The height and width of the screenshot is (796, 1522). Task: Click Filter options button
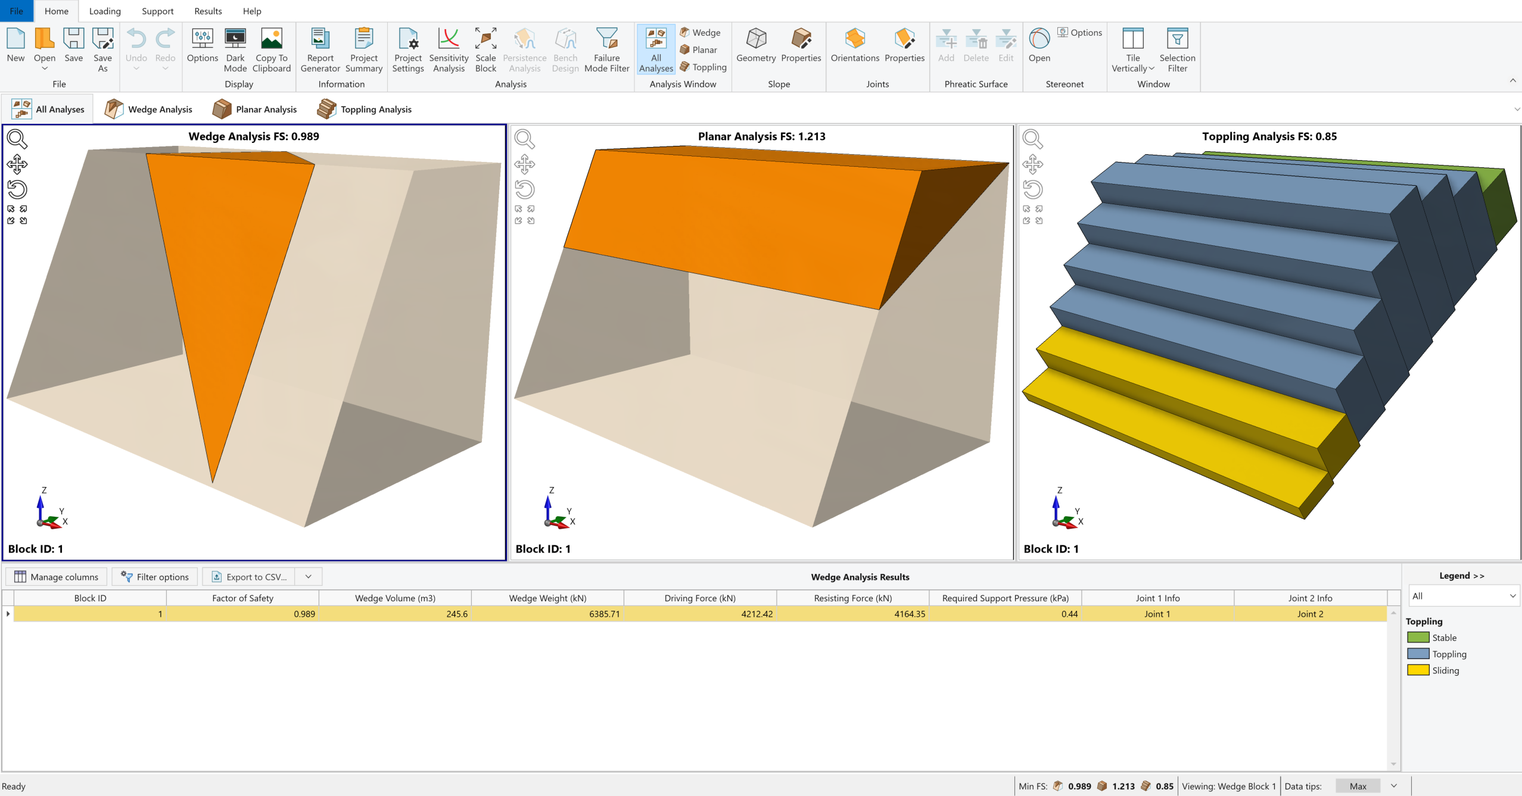154,576
